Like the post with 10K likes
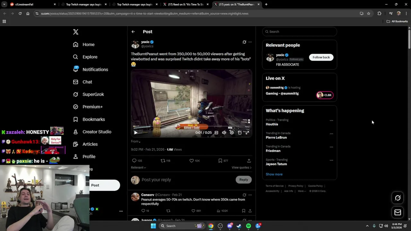 point(195,161)
